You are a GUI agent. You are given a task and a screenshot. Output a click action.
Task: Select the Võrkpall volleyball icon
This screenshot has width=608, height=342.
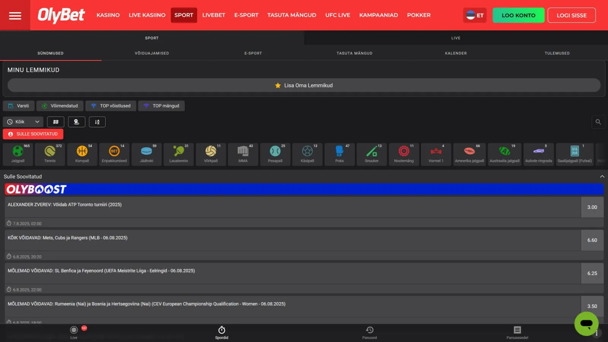pyautogui.click(x=211, y=154)
